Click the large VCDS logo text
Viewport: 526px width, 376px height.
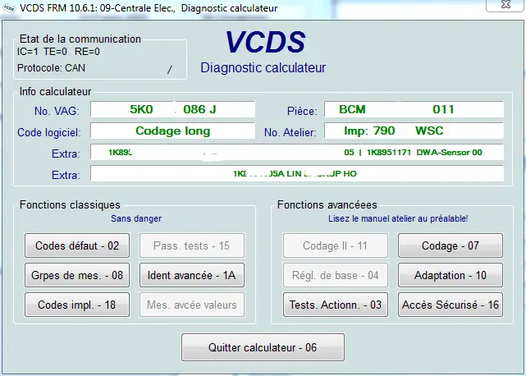point(265,42)
